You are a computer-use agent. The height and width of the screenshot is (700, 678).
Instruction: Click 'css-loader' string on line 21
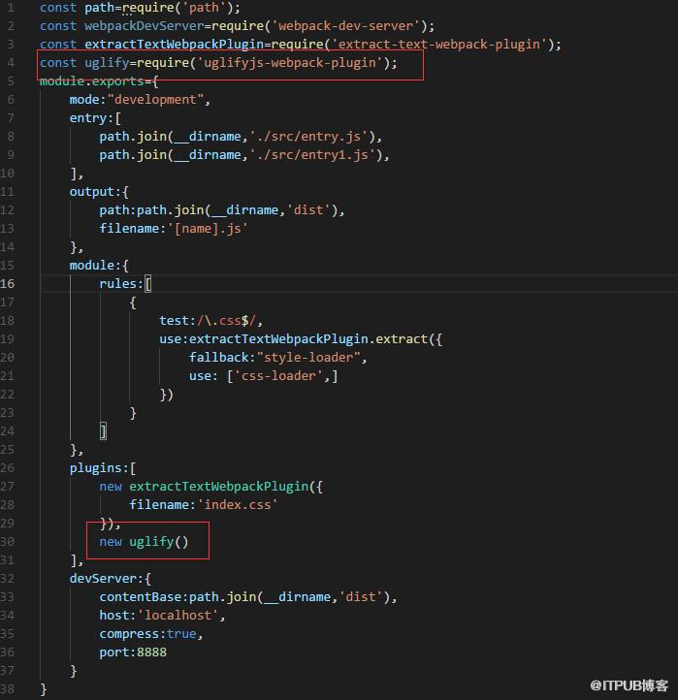coord(278,375)
